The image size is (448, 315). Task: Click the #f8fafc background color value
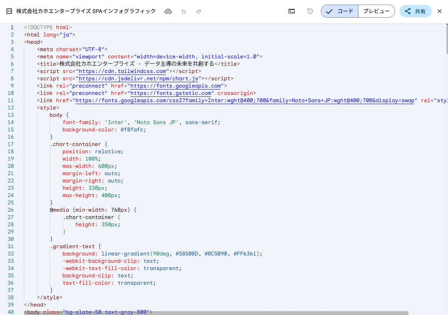[x=133, y=129]
